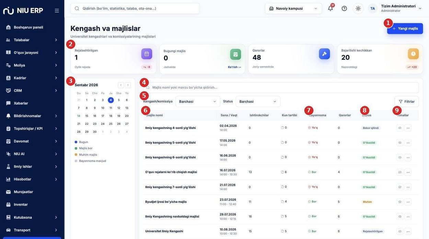Expand the CRM sidebar section
This screenshot has width=429, height=239.
coord(32,90)
